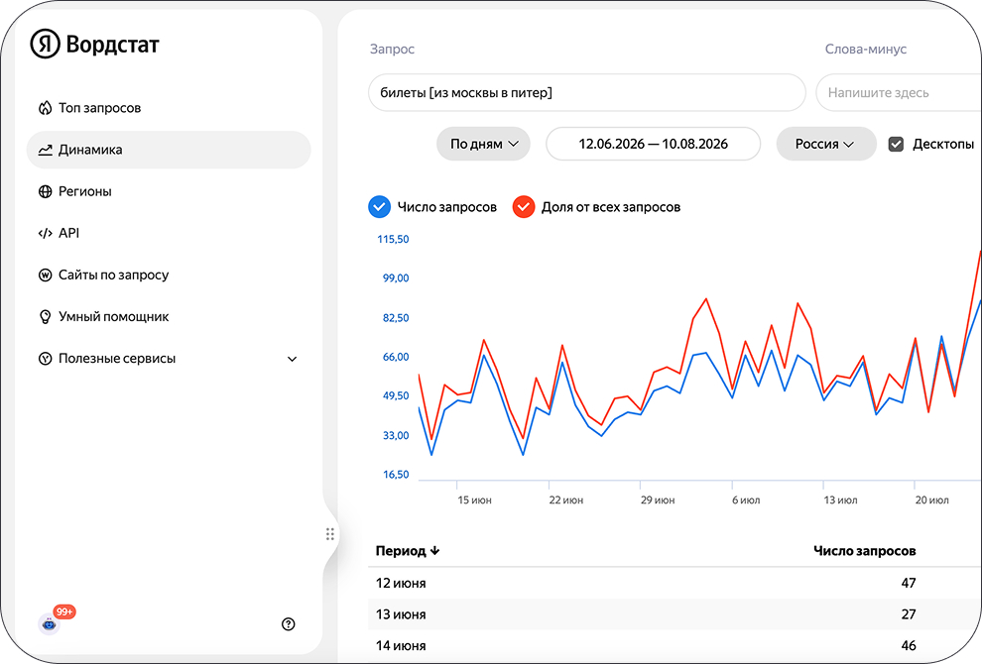982x664 pixels.
Task: Click the 29 июн axis label
Action: 658,500
